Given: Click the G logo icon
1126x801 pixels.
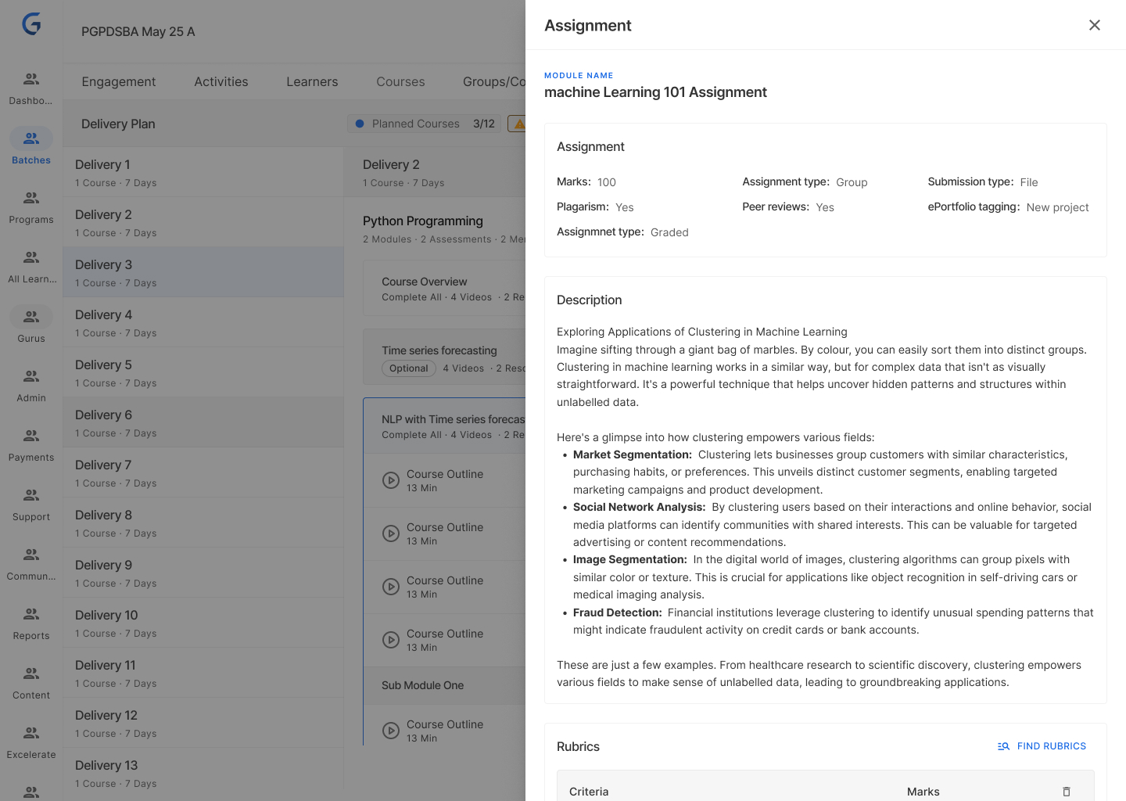Looking at the screenshot, I should (31, 24).
